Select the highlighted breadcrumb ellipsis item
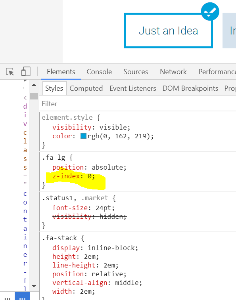This screenshot has height=300, width=236. pyautogui.click(x=22, y=296)
